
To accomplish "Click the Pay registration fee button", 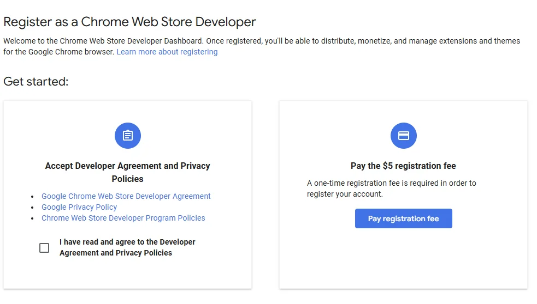I will point(404,218).
